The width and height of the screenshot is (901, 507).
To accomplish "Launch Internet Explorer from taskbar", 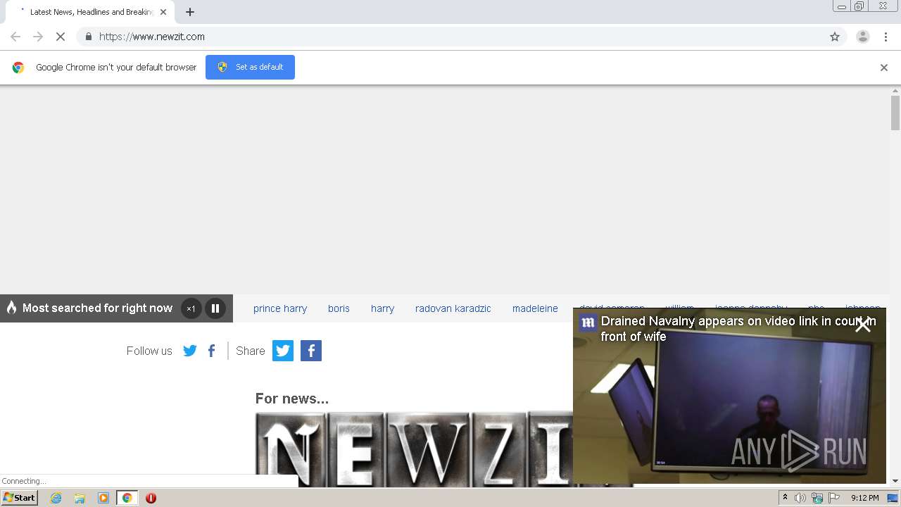I will tap(56, 498).
